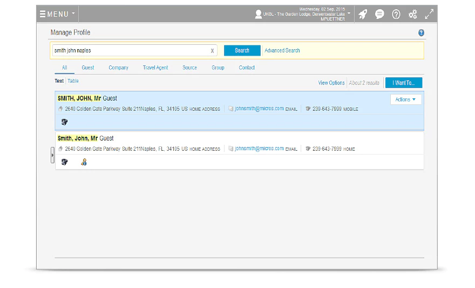Clear search text with the X icon
Screen dimensions: 475x288
[x=212, y=51]
